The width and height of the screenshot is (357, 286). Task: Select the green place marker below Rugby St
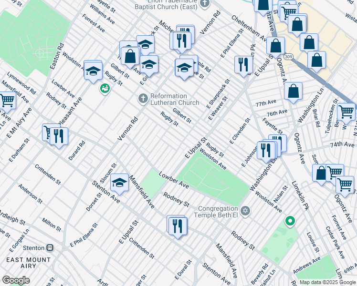tap(105, 88)
